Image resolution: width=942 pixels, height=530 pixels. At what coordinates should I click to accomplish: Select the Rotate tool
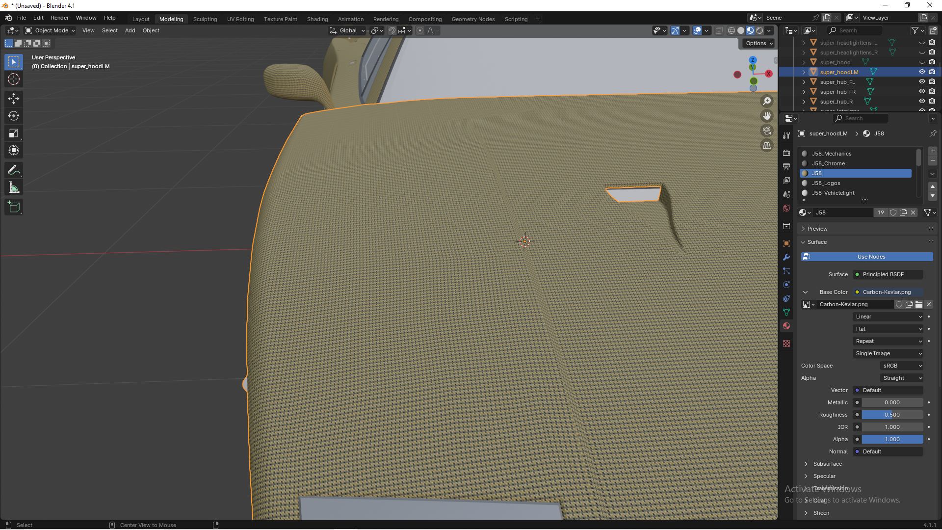(14, 116)
